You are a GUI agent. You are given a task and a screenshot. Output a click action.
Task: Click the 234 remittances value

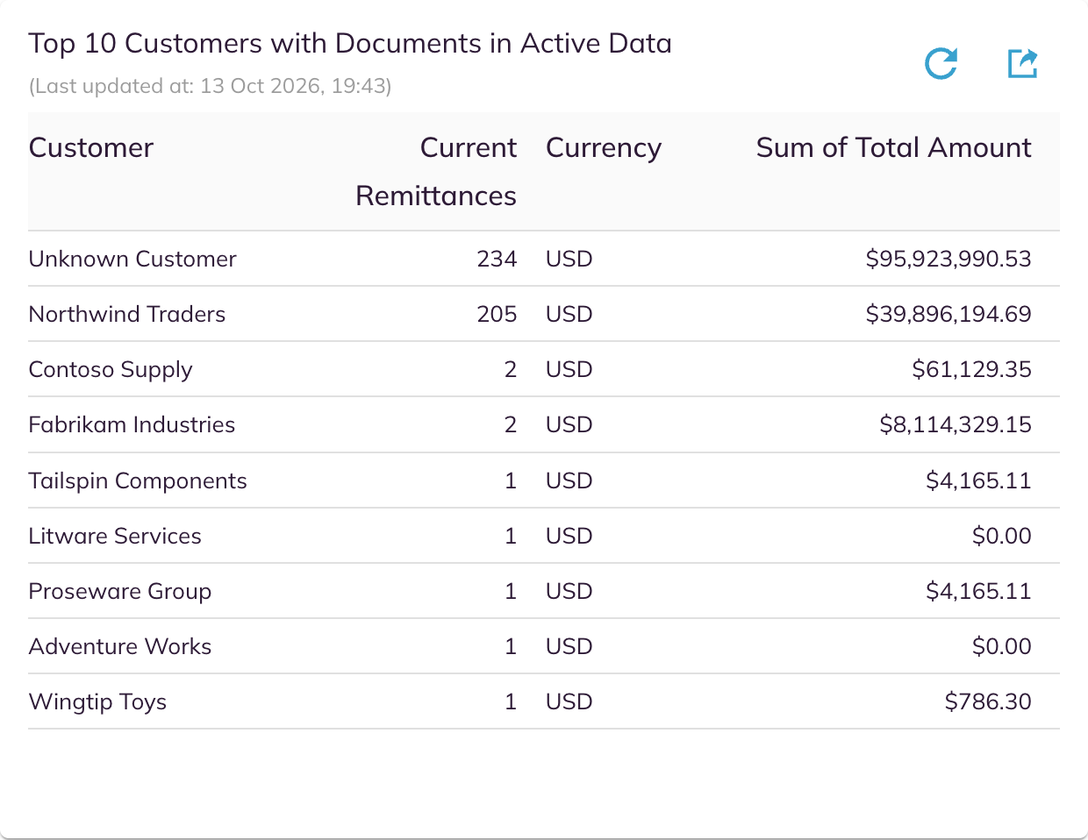tap(497, 259)
